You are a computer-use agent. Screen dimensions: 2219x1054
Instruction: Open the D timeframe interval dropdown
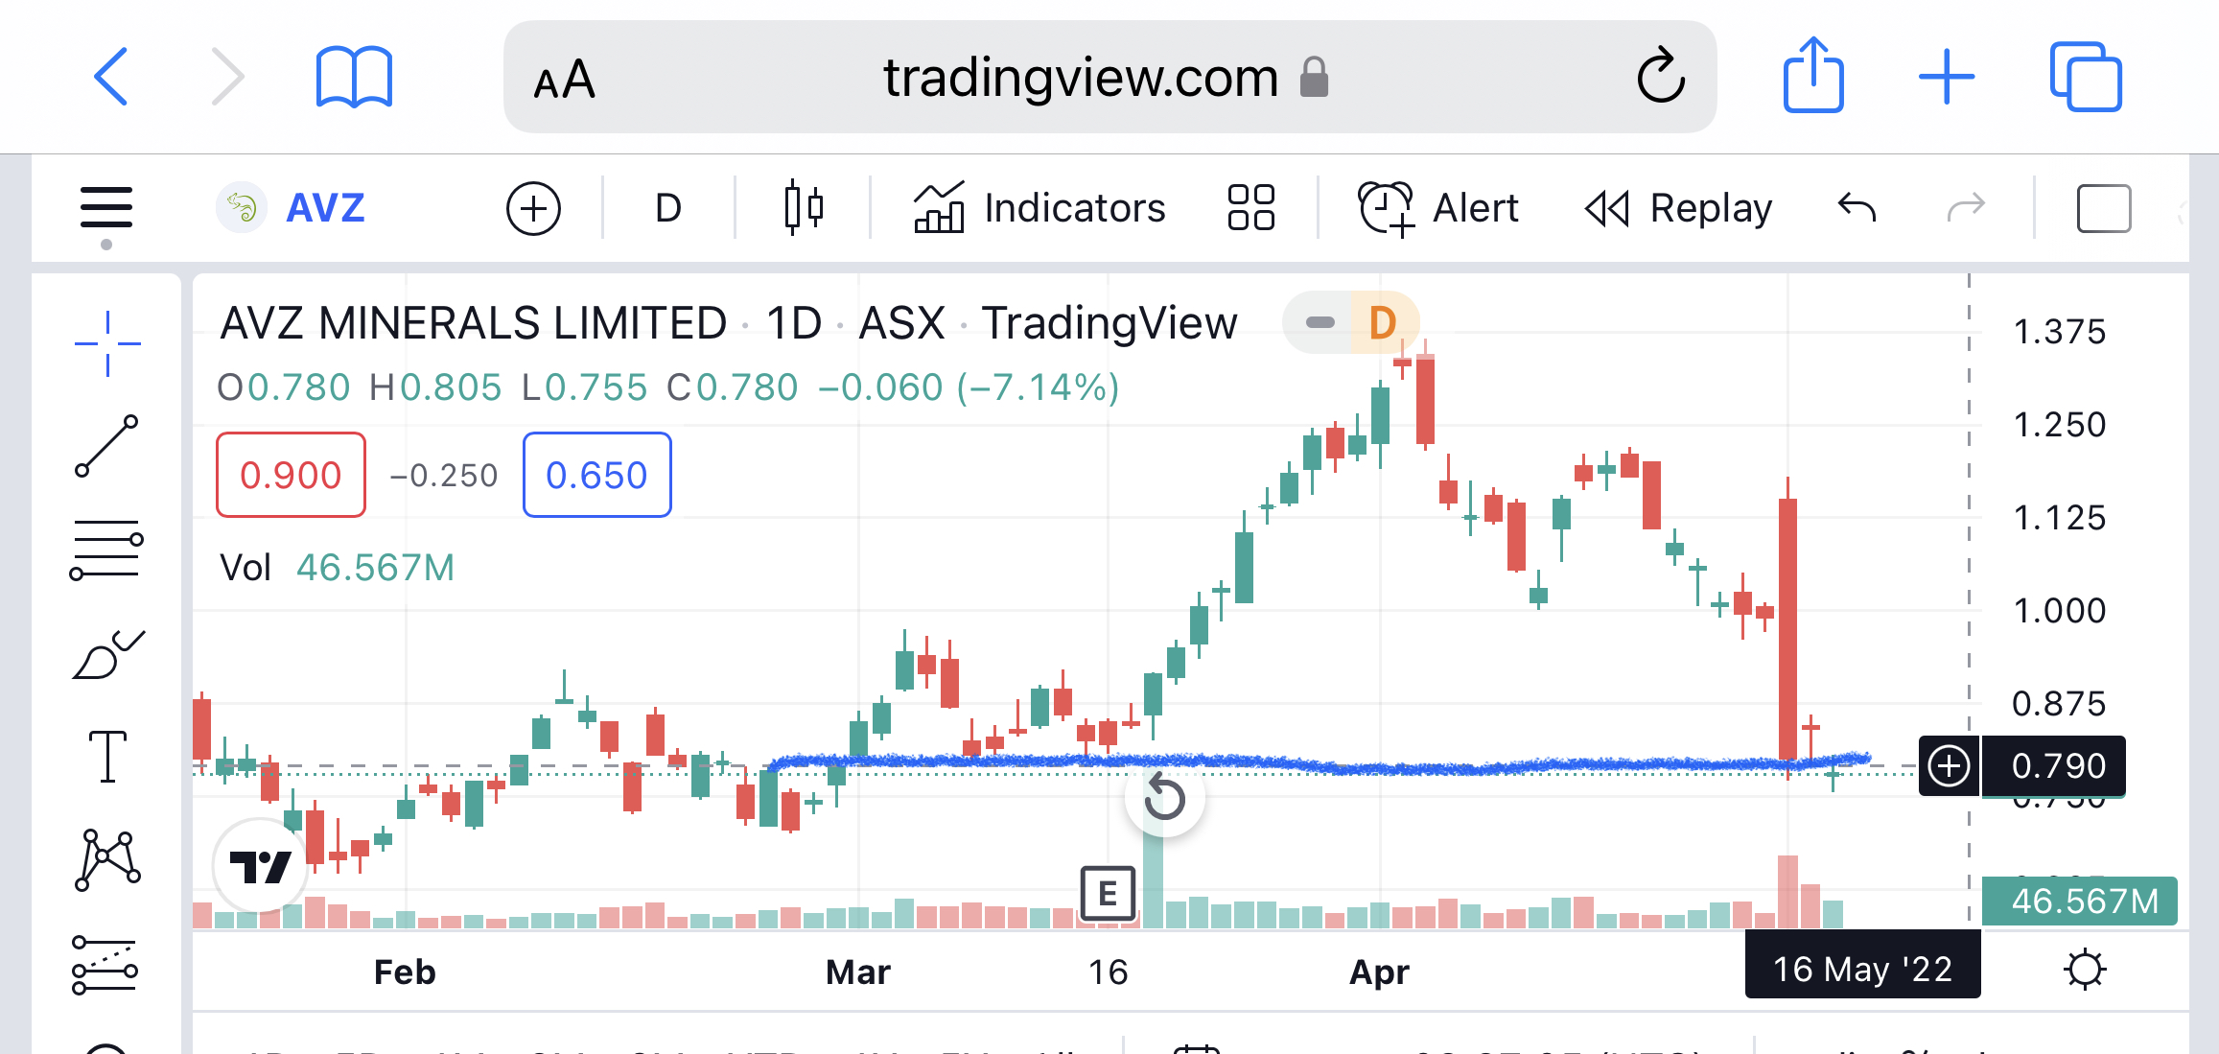pos(668,208)
